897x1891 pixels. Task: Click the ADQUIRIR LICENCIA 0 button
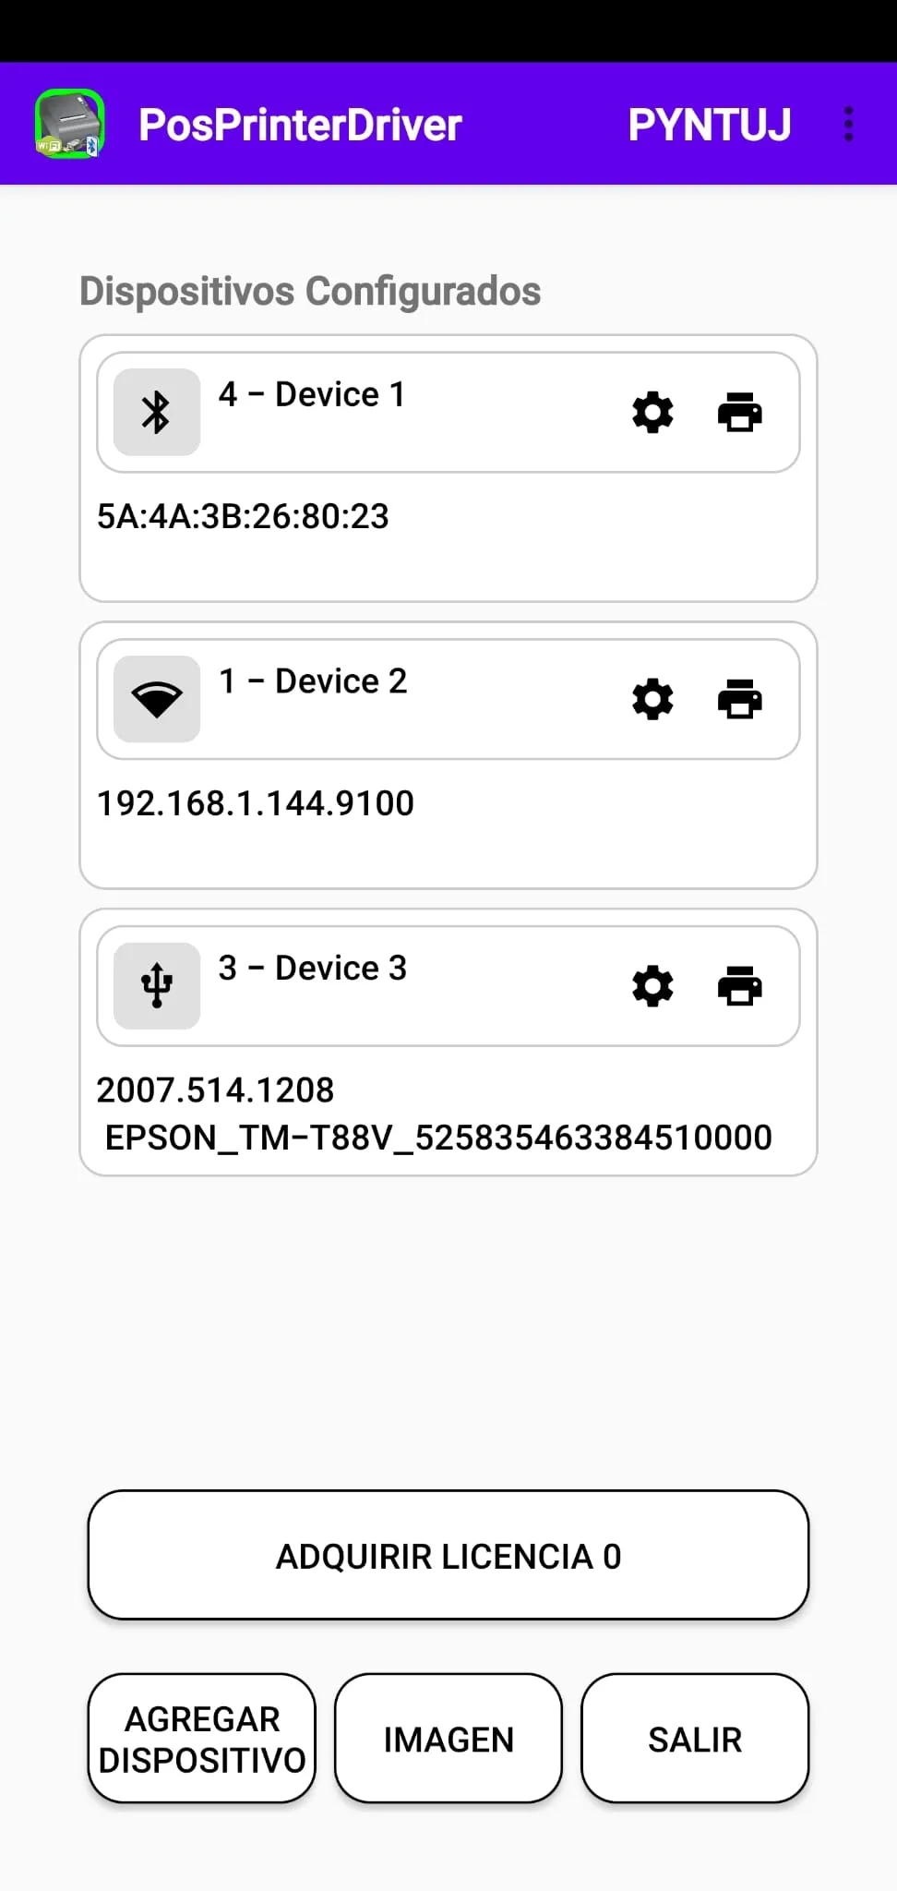(448, 1555)
